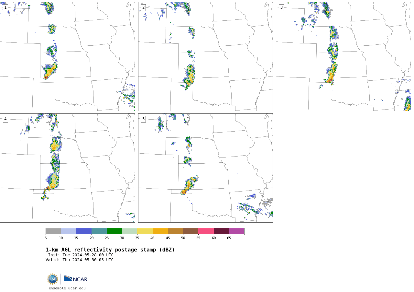The width and height of the screenshot is (414, 292).
Task: Click the panel number label '2'
Action: (143, 7)
